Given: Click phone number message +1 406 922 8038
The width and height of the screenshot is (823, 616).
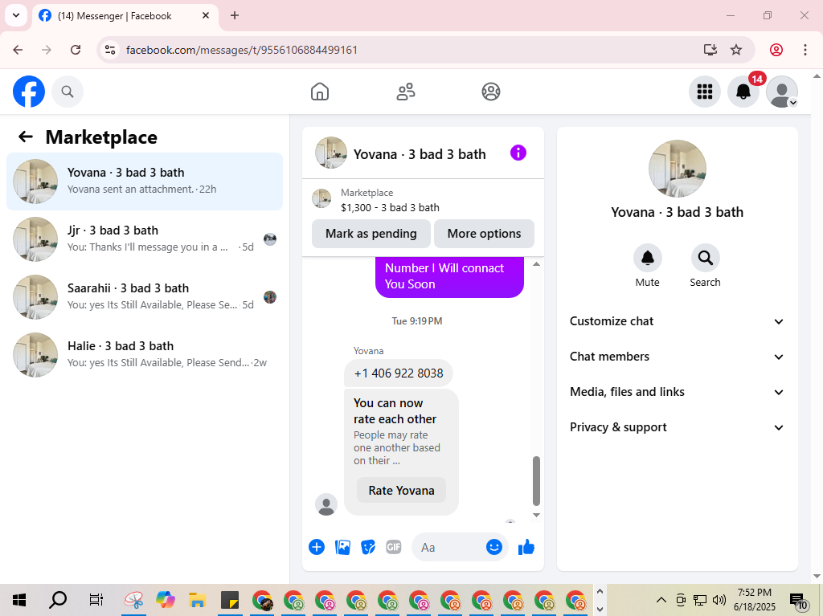Looking at the screenshot, I should (399, 373).
